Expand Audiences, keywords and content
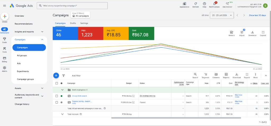Screen dimensions: 271x126 click(x=42, y=96)
